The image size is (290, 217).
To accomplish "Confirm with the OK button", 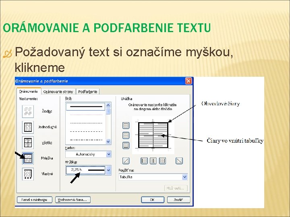I will point(153,200).
